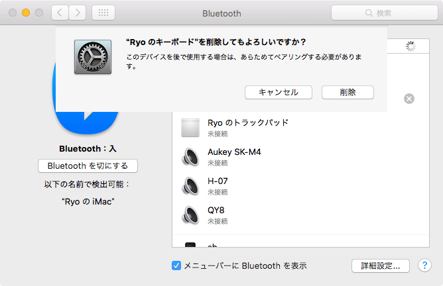Click the forward navigation arrow
The image size is (443, 286).
pyautogui.click(x=78, y=13)
